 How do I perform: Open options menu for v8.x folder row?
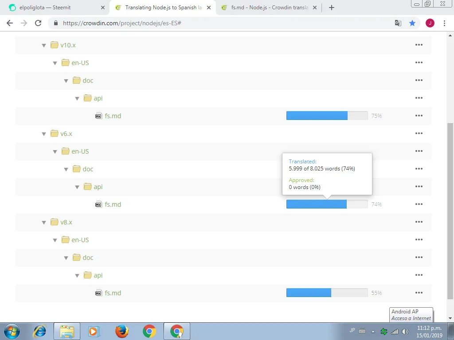point(419,222)
